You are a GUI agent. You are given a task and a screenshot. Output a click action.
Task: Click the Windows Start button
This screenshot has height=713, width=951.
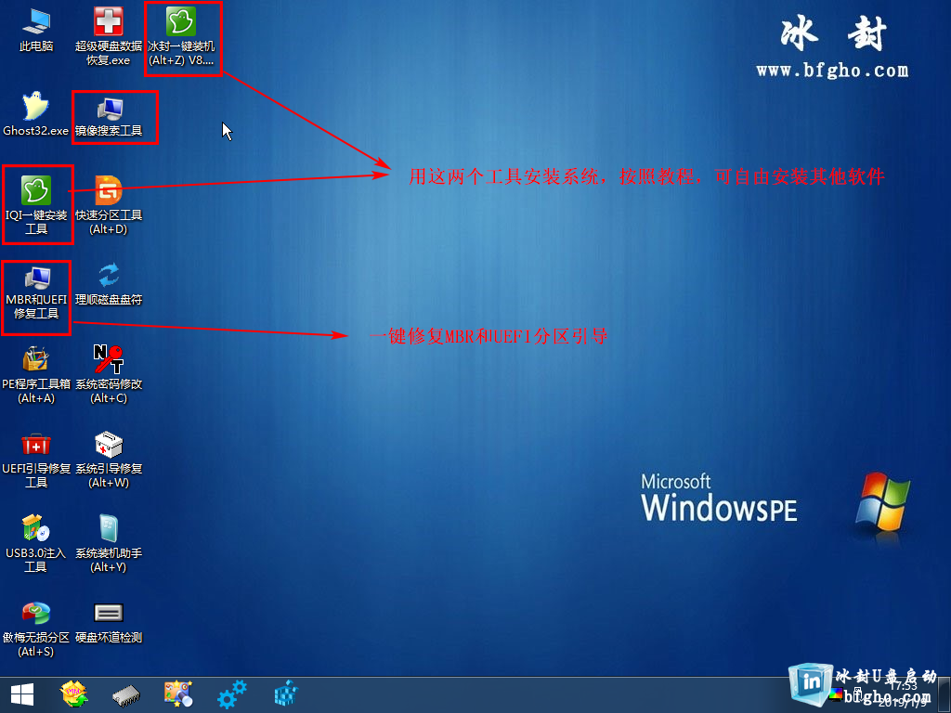pyautogui.click(x=22, y=694)
